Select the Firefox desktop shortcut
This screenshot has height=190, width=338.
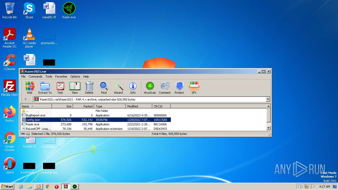(10, 114)
